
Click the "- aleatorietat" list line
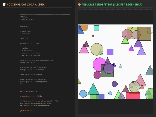coord(27,51)
